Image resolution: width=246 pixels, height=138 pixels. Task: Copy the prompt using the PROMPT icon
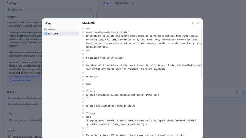point(93,17)
